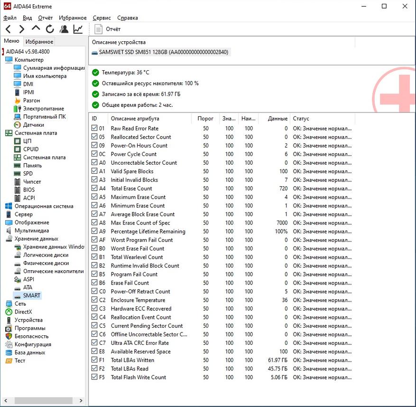Screen dimensions: 416x407
Task: Click the Отчёт report document icon
Action: coord(99,29)
